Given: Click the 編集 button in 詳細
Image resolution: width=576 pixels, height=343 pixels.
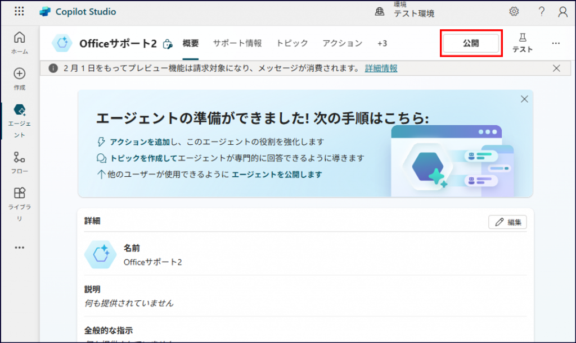Looking at the screenshot, I should (x=508, y=222).
